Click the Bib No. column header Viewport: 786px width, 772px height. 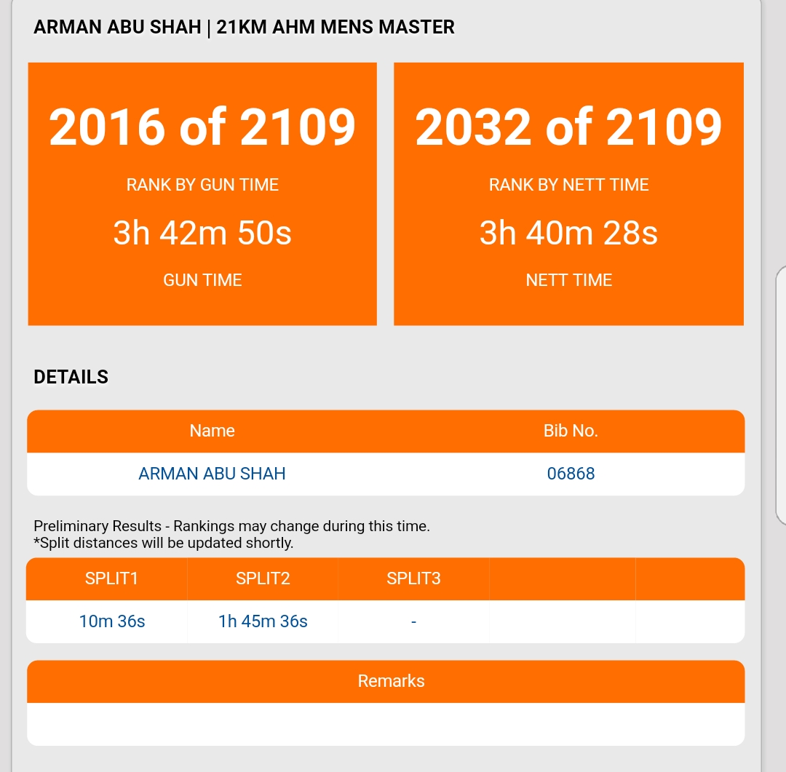571,431
